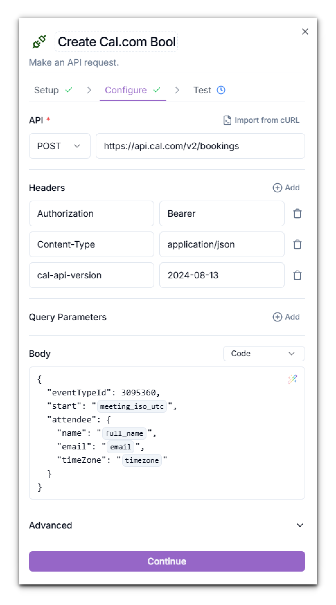Viewport: 336px width, 605px height.
Task: Click the clock icon next to Test
Action: 221,90
